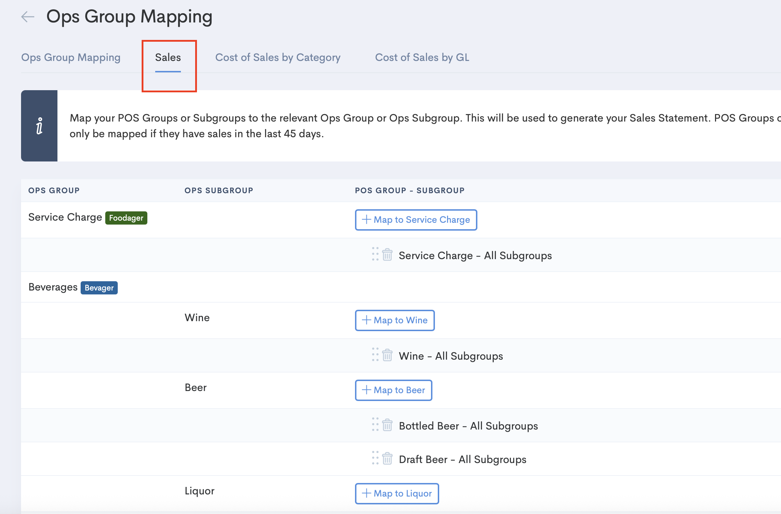The height and width of the screenshot is (514, 781).
Task: Open the Cost of Sales by Category tab
Action: (x=278, y=57)
